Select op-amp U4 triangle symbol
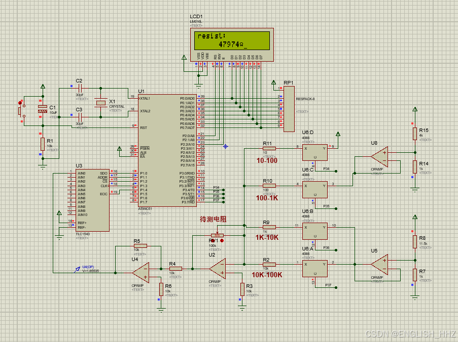The height and width of the screenshot is (342, 458). click(141, 273)
